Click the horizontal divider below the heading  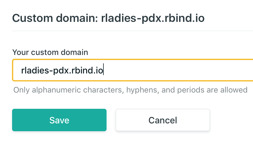pos(133,31)
